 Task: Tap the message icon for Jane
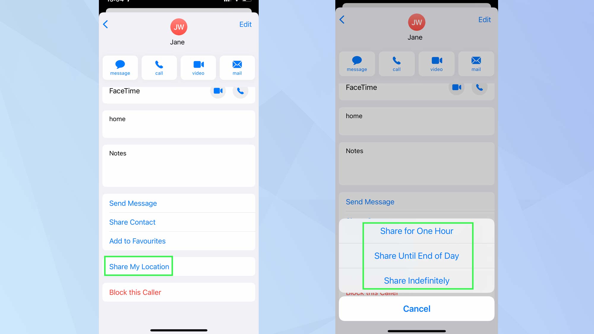tap(120, 67)
